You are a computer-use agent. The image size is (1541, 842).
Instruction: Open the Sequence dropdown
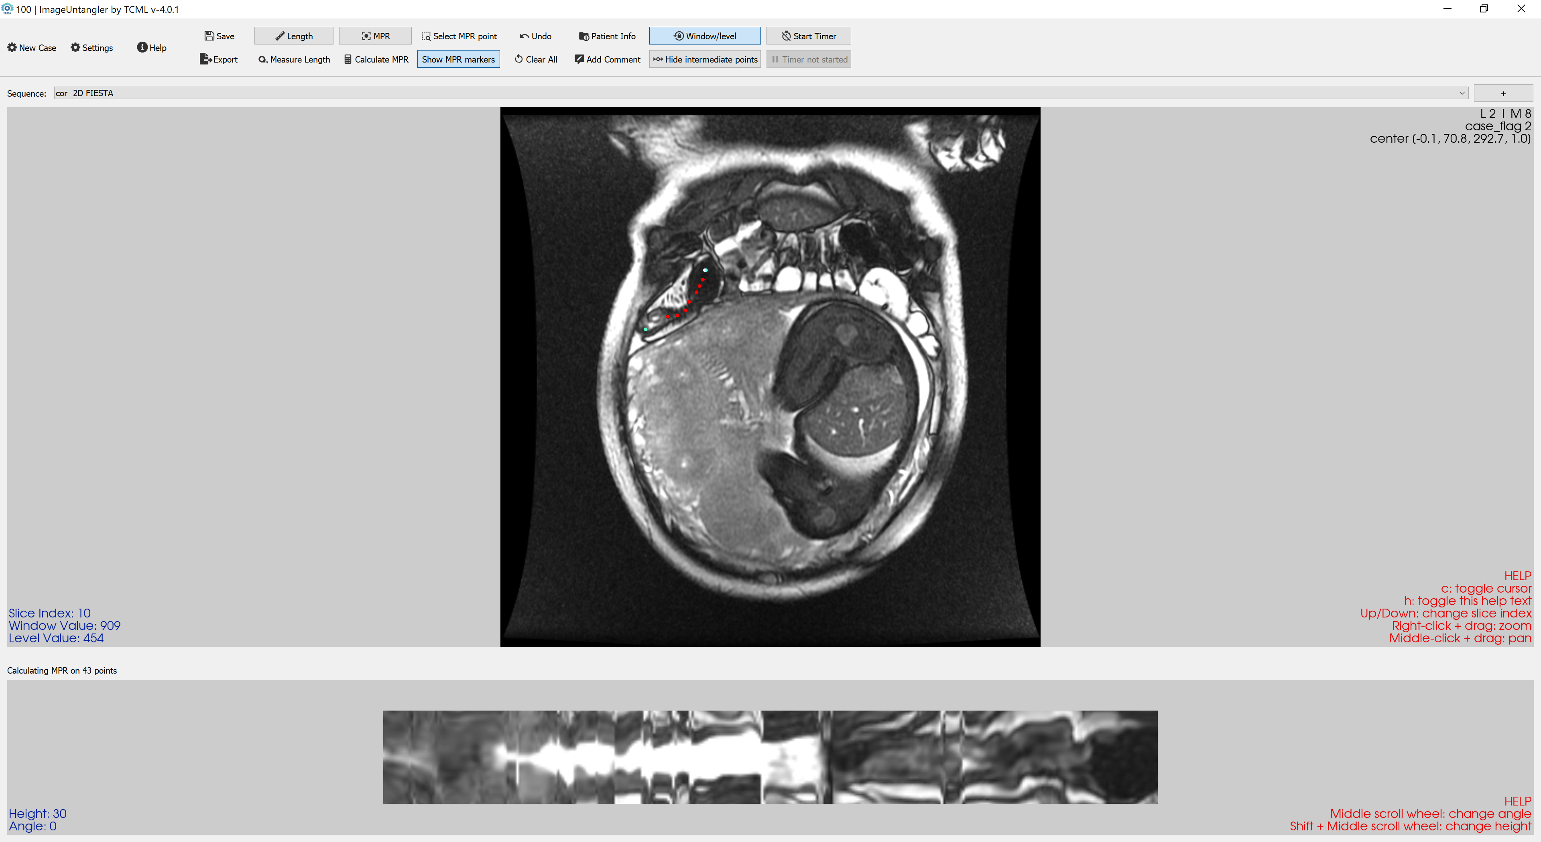click(761, 93)
